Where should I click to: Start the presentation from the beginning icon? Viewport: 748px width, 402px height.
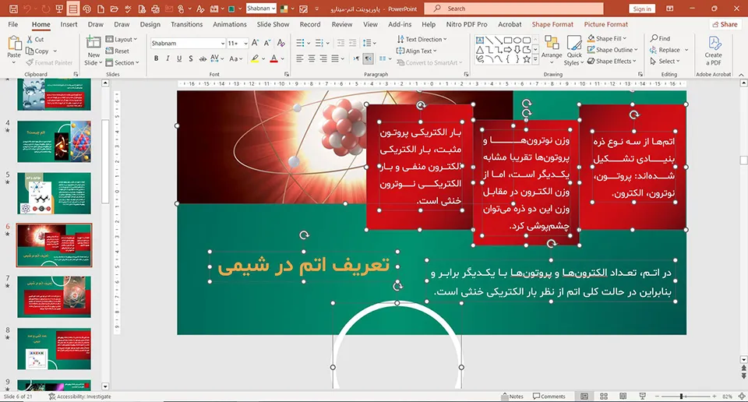point(59,9)
